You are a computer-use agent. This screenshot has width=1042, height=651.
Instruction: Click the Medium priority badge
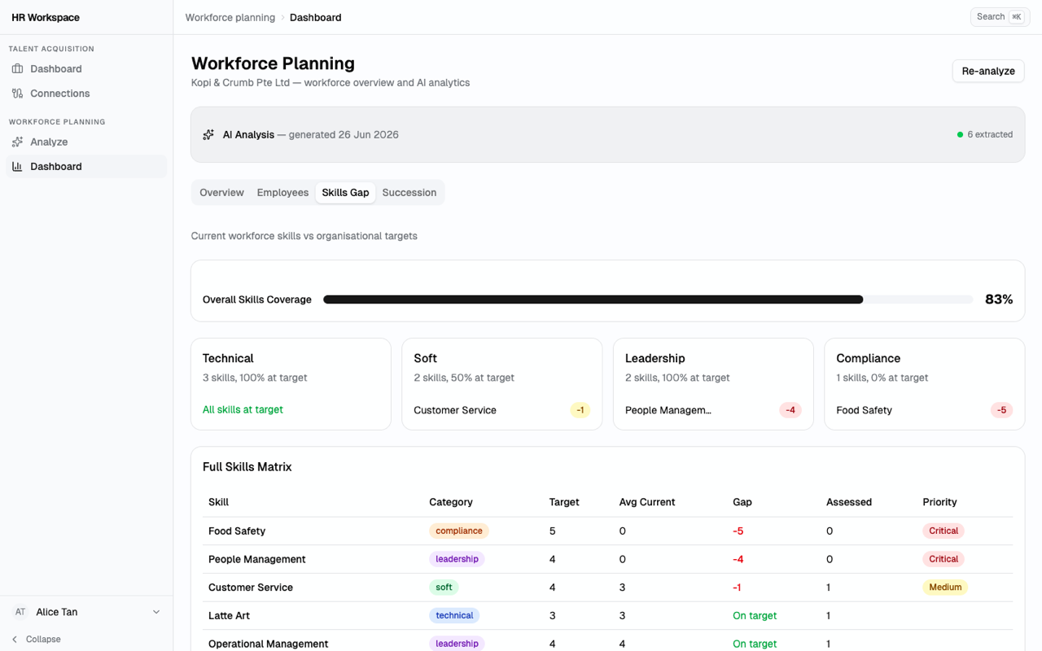[945, 588]
